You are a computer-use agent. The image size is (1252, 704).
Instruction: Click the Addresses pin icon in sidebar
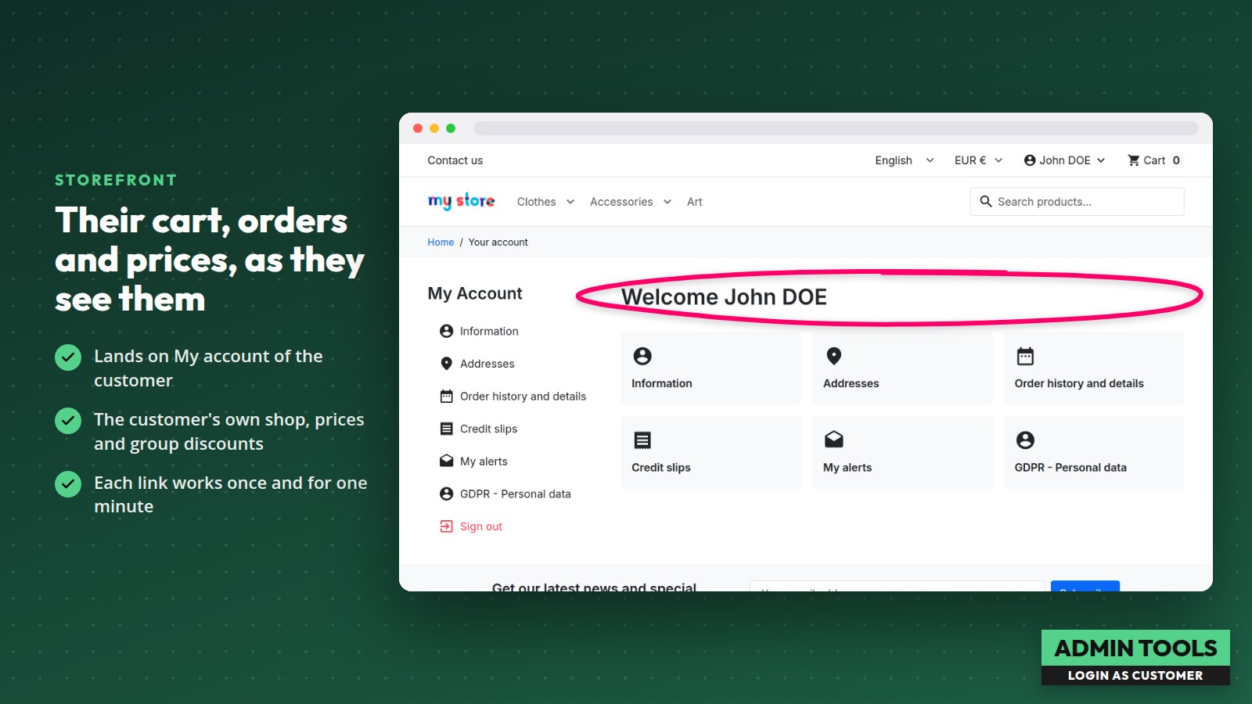(x=446, y=364)
